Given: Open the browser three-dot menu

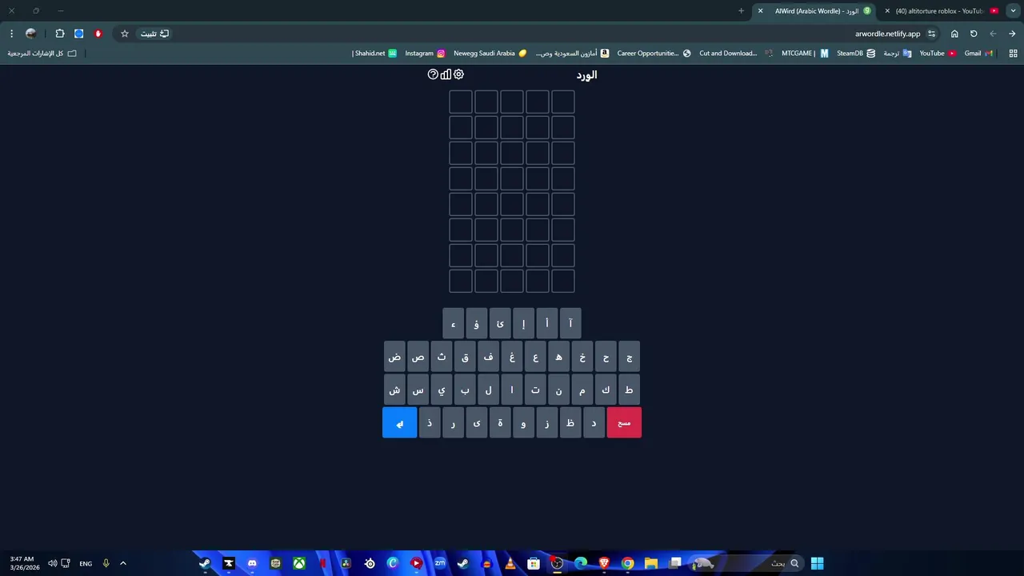Looking at the screenshot, I should pos(11,34).
